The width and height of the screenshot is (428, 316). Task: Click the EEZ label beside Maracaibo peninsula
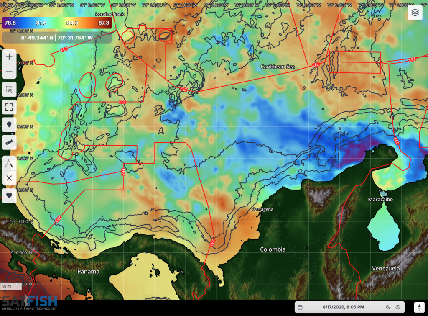(396, 141)
